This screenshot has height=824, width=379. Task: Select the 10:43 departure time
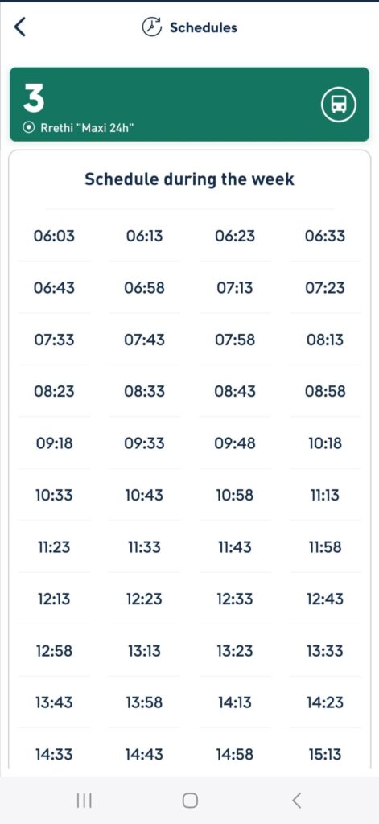(145, 496)
